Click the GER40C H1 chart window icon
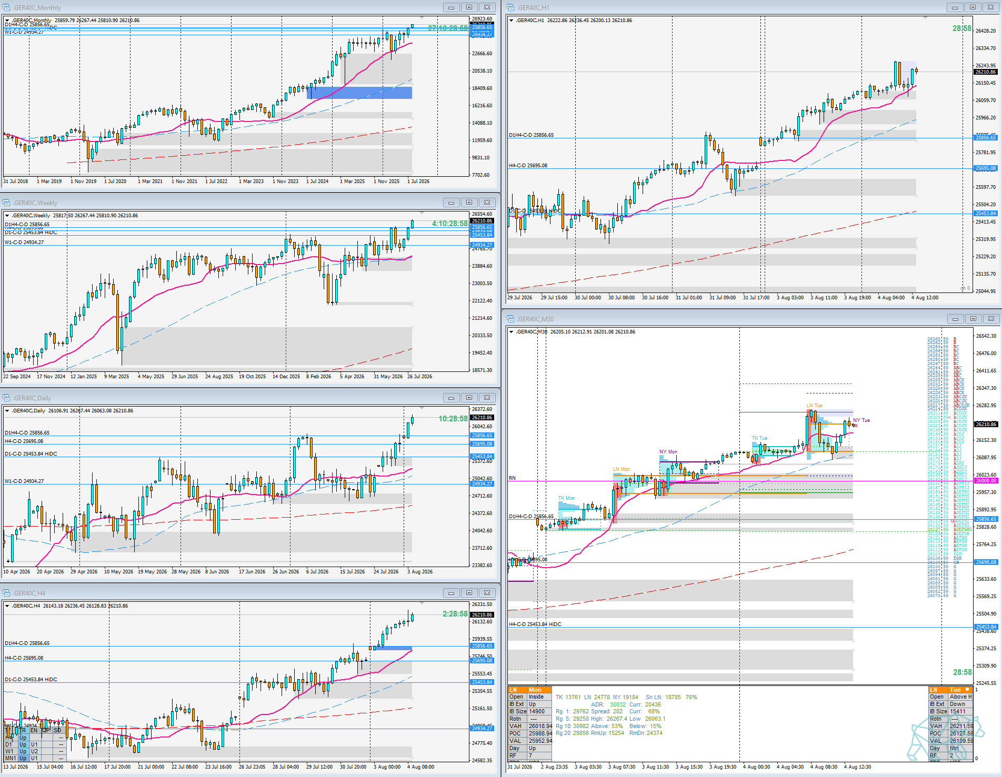Screen dimensions: 1002x777 pos(510,7)
